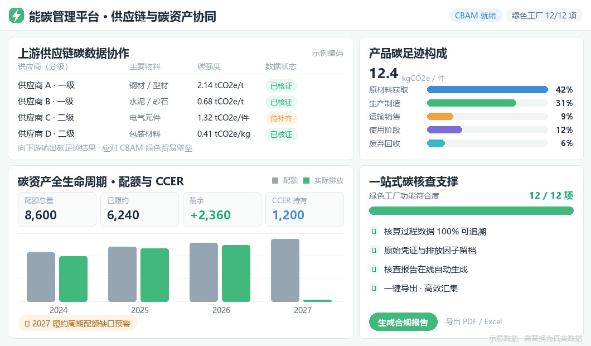The image size is (591, 346).
Task: Click the green 实际排放 legend square
Action: [x=307, y=181]
